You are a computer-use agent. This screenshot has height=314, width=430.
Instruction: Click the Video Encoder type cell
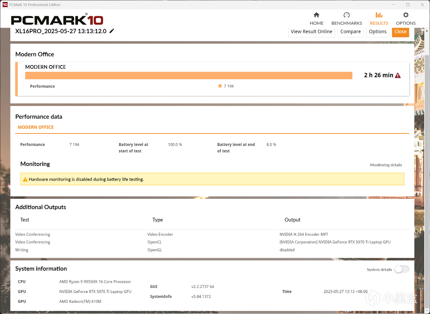pos(160,234)
